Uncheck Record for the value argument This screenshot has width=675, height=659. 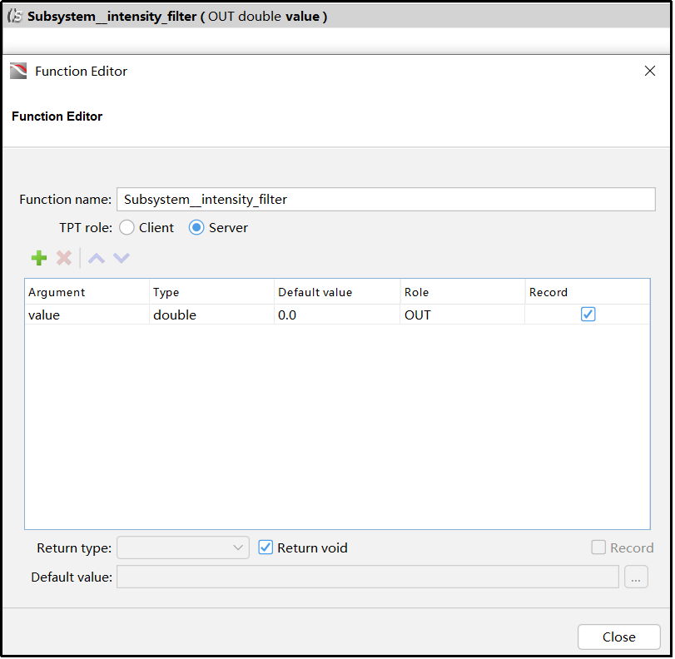pyautogui.click(x=588, y=315)
